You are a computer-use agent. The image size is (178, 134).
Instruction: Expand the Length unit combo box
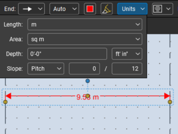coord(85,25)
